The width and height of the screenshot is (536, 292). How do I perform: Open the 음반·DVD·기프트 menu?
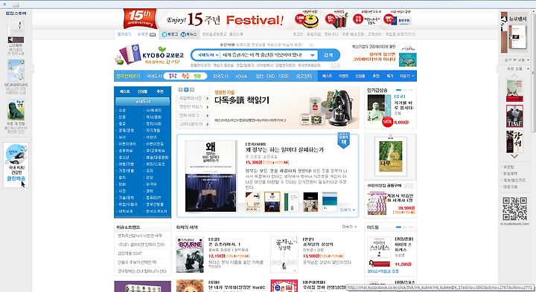pyautogui.click(x=272, y=76)
